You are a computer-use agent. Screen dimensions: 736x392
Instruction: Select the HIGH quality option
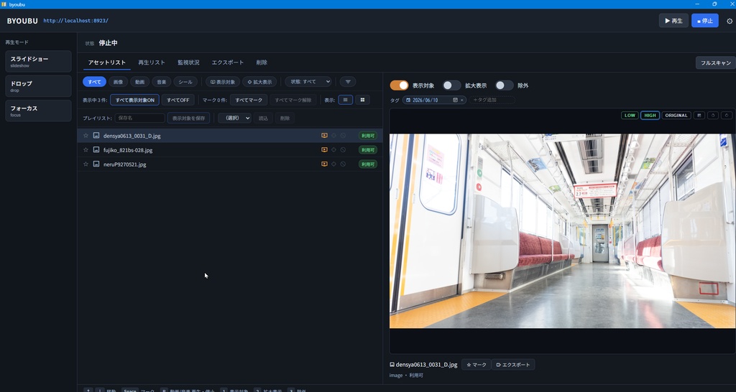[x=650, y=116]
